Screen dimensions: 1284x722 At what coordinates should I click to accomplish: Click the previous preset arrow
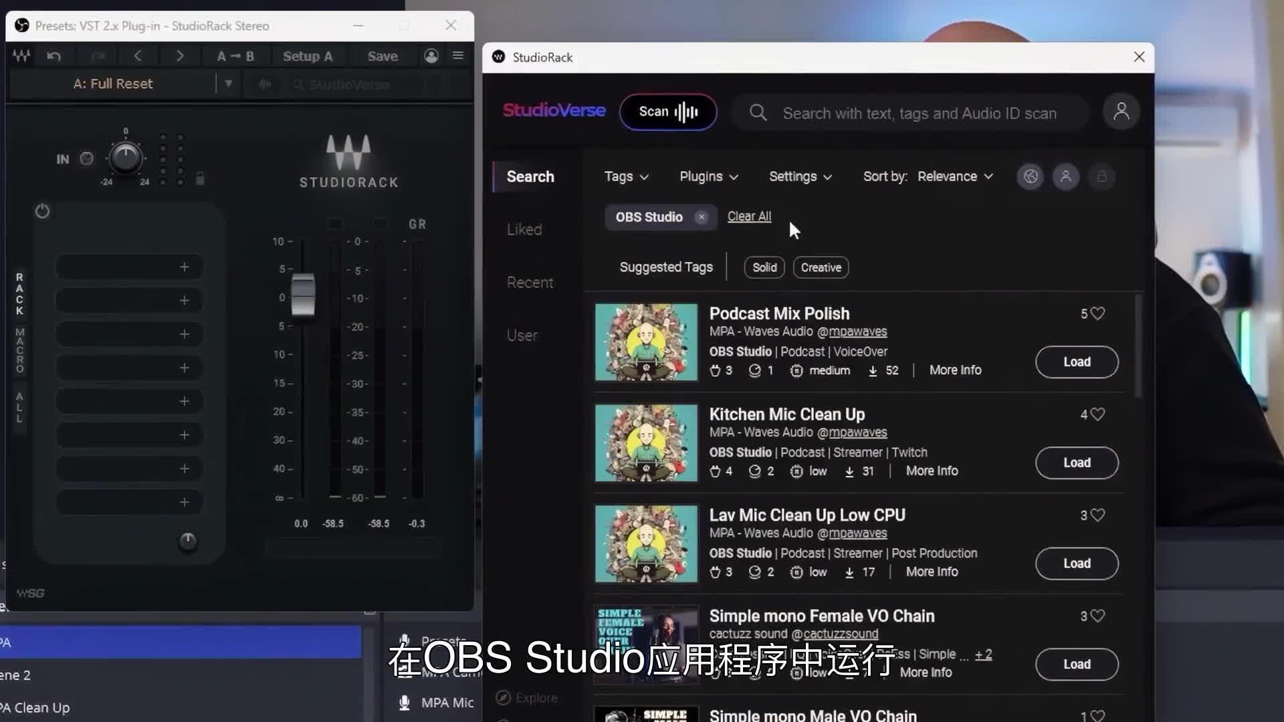tap(138, 56)
